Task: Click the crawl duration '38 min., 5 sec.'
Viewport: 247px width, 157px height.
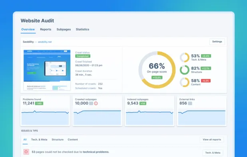Action: 84,75
